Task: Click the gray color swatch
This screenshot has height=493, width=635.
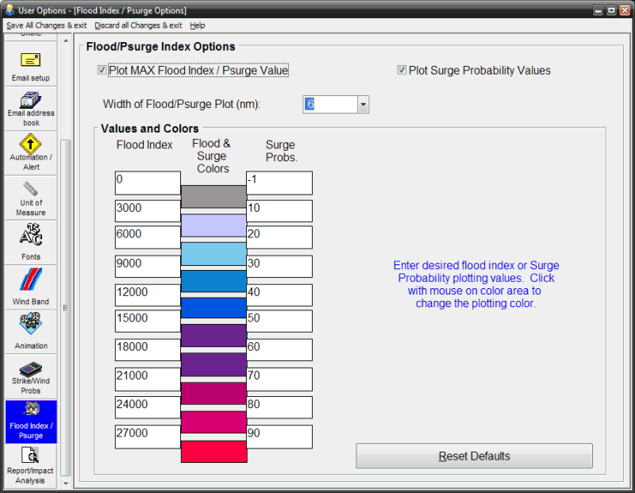Action: [214, 197]
